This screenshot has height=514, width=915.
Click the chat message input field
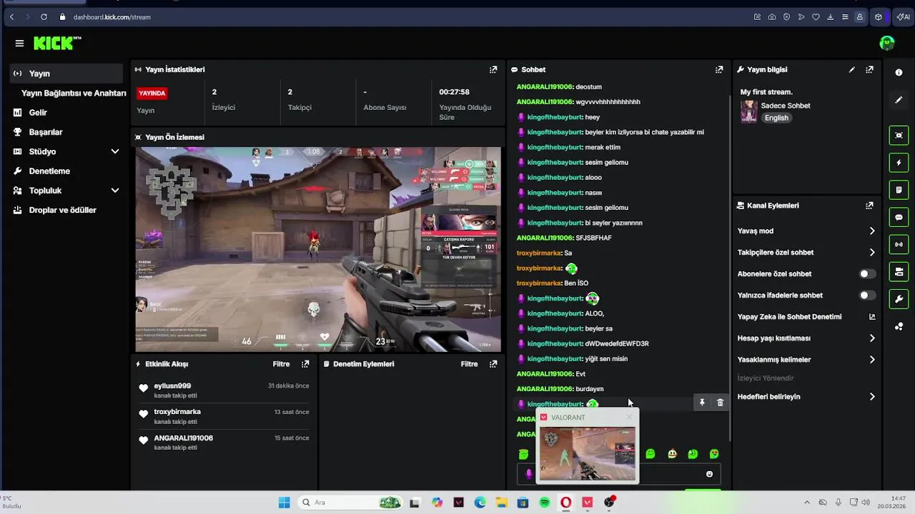click(x=618, y=474)
